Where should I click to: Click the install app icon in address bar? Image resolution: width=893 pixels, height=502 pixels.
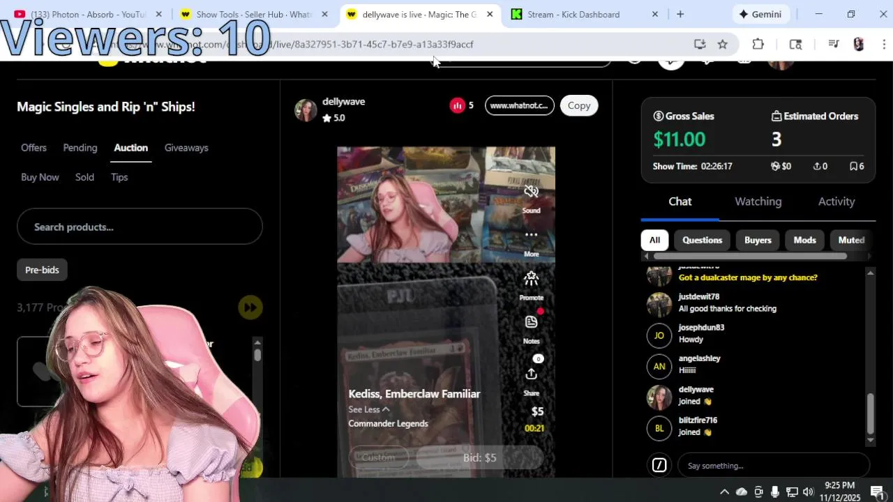pos(700,44)
